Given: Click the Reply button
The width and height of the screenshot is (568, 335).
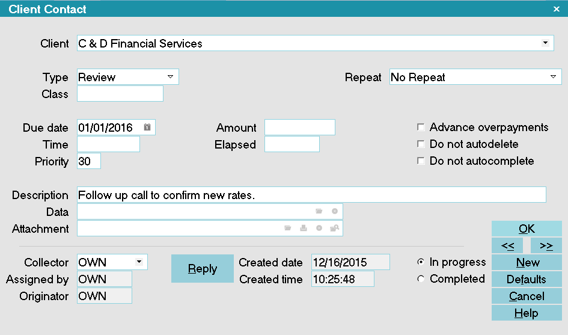Looking at the screenshot, I should click(203, 268).
